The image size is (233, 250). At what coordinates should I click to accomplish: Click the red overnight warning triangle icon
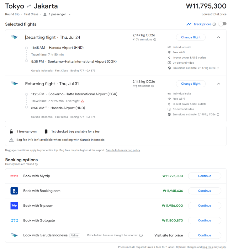coord(82,101)
